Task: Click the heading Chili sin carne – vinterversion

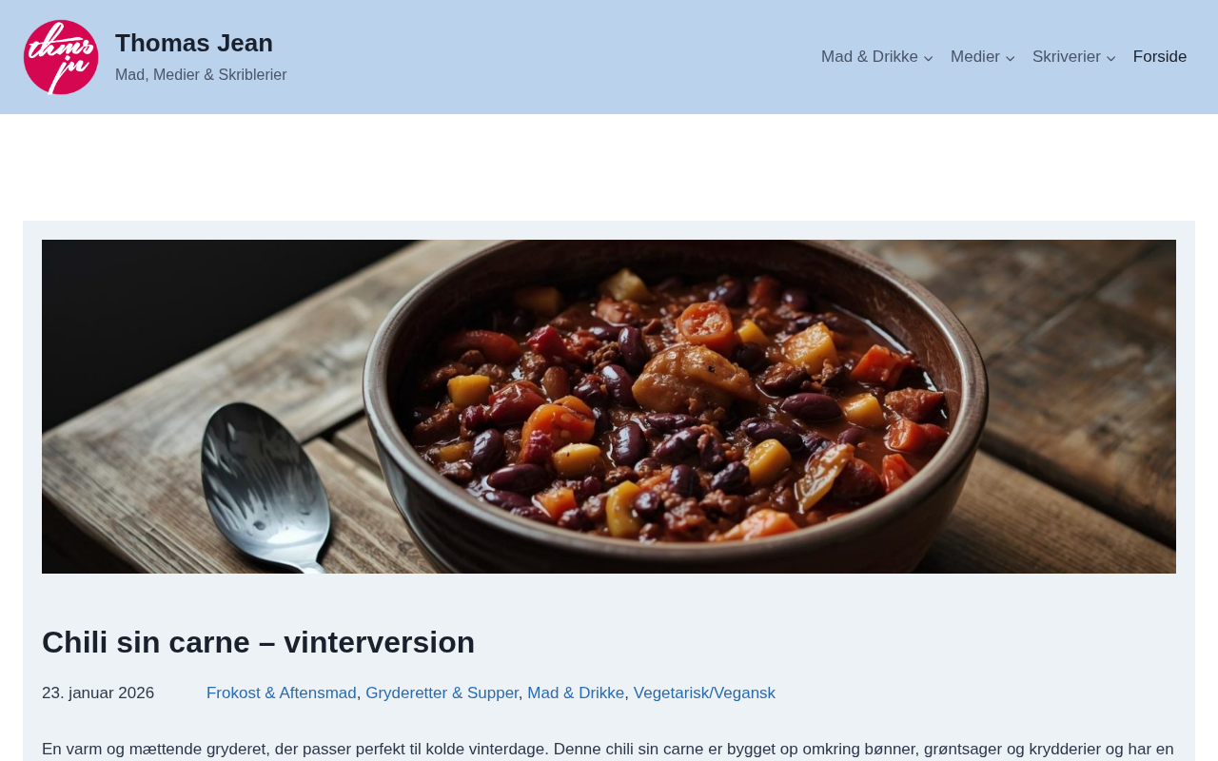Action: pos(258,642)
